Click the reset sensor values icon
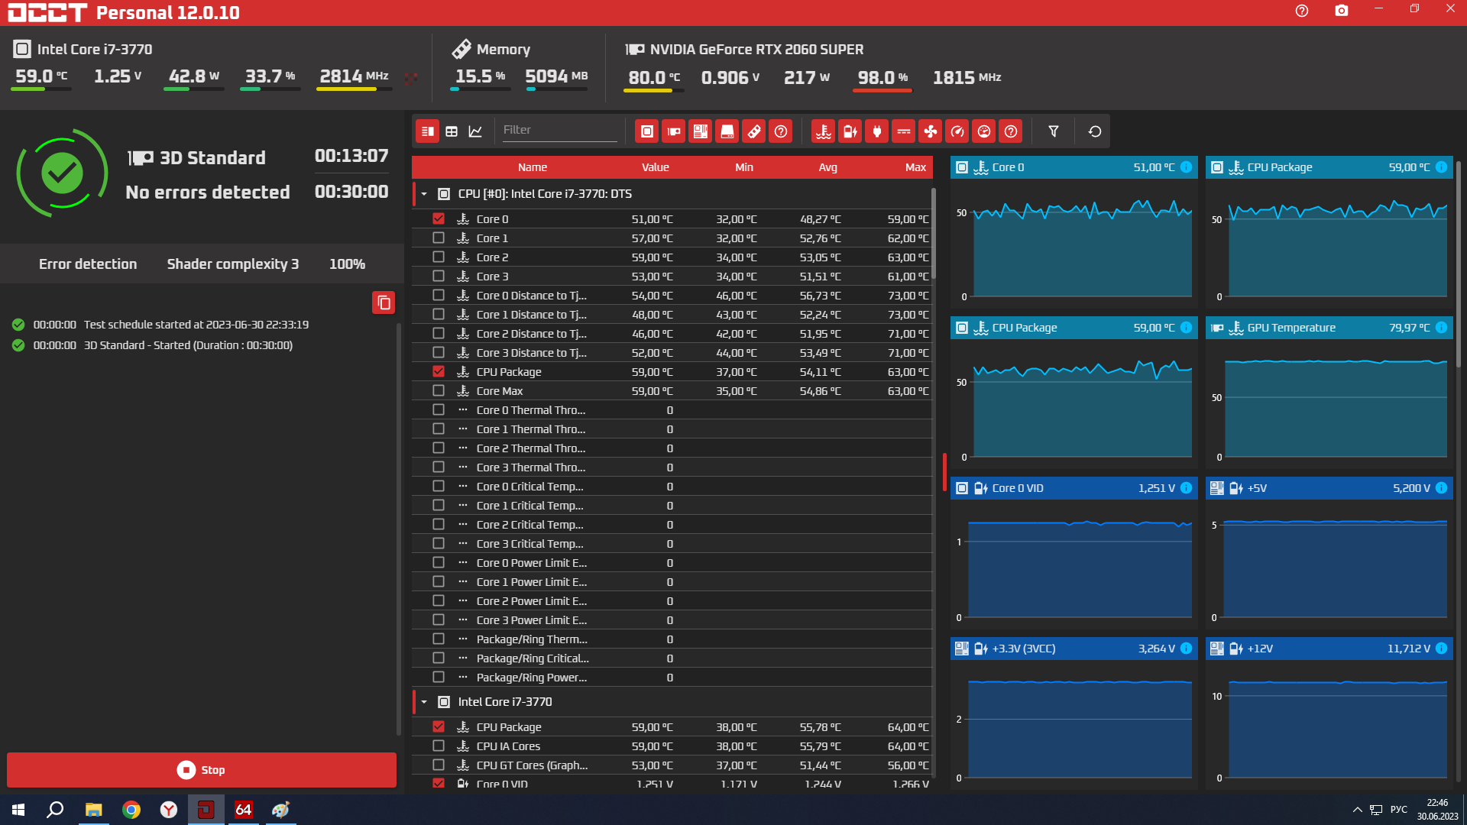 [x=1094, y=131]
